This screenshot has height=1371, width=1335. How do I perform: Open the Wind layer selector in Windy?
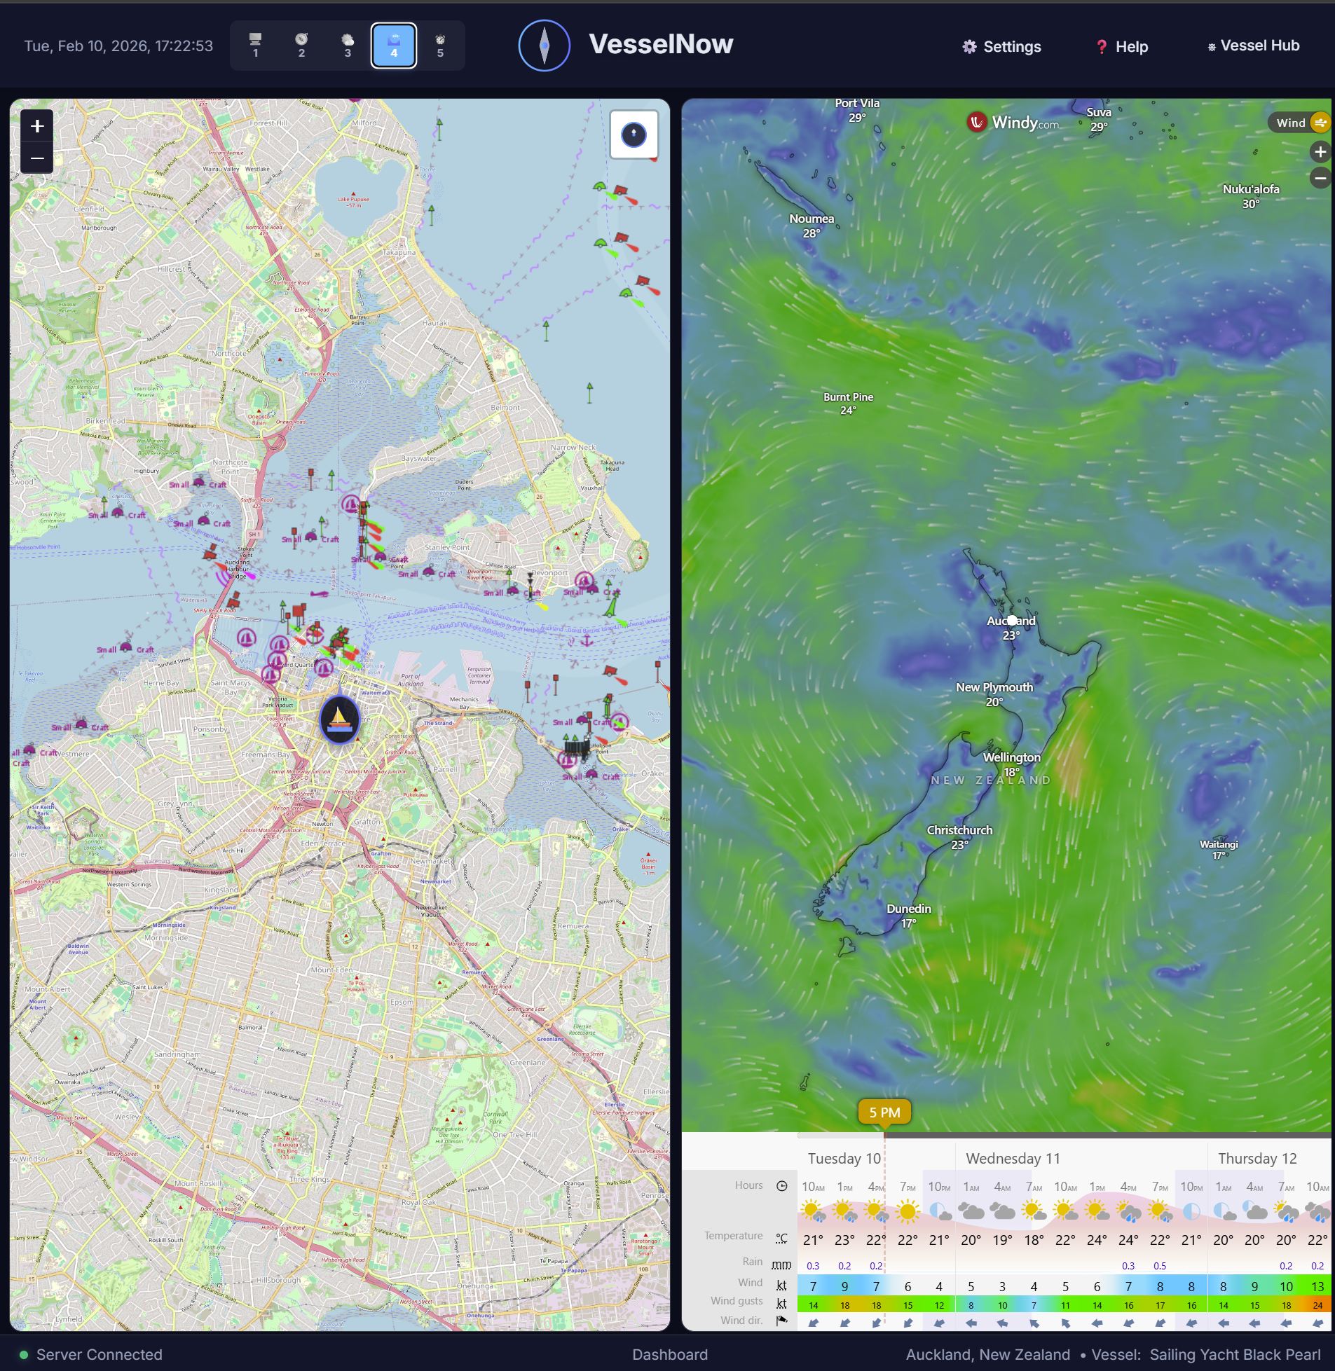pyautogui.click(x=1299, y=123)
